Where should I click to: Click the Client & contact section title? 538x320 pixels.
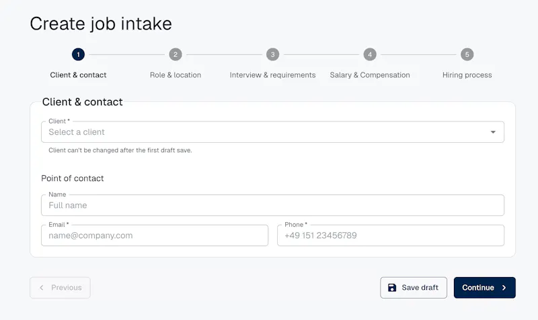tap(82, 102)
